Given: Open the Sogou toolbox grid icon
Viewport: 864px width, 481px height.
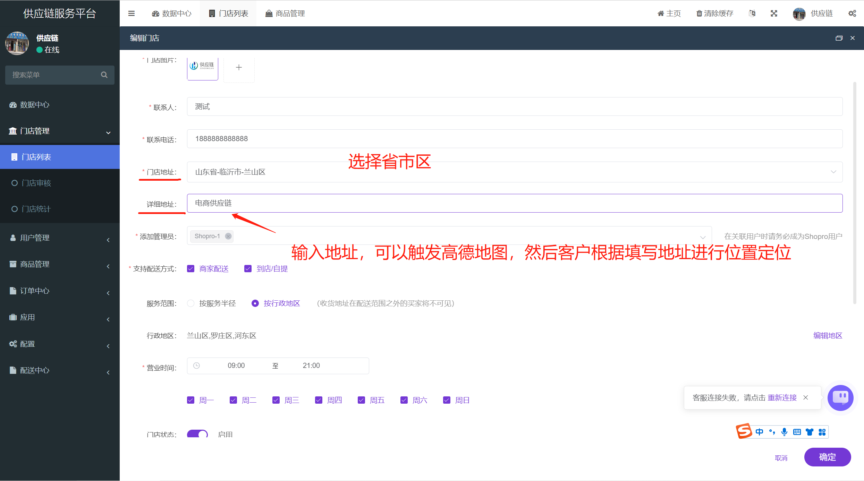Looking at the screenshot, I should [822, 432].
